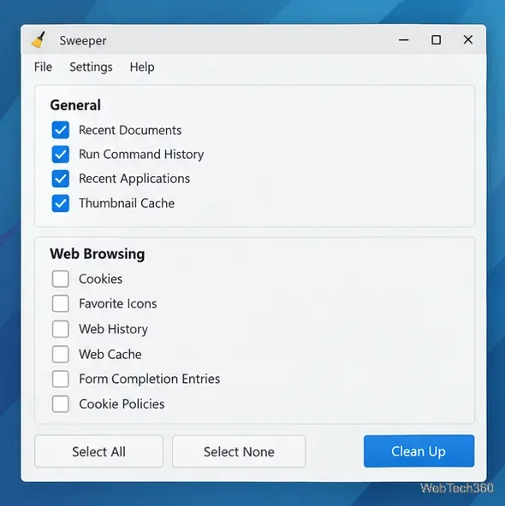Open the File menu

[x=43, y=68]
